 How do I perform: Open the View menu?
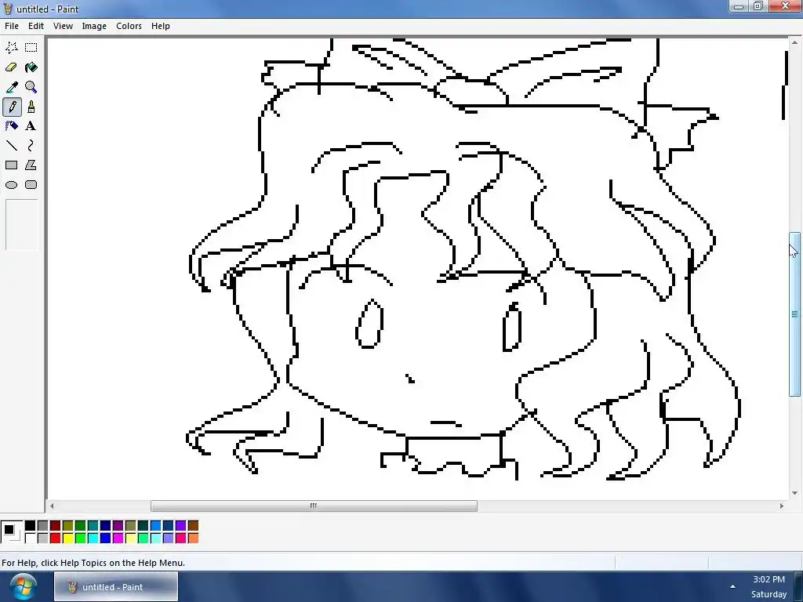pos(63,26)
